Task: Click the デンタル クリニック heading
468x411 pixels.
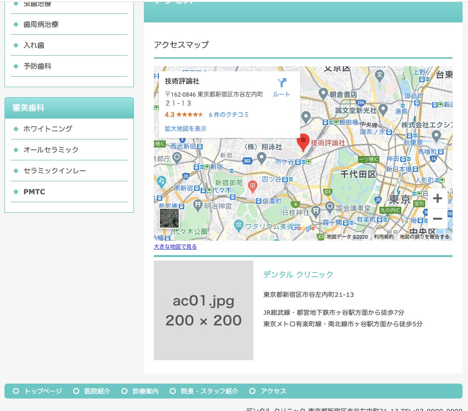Action: [298, 274]
